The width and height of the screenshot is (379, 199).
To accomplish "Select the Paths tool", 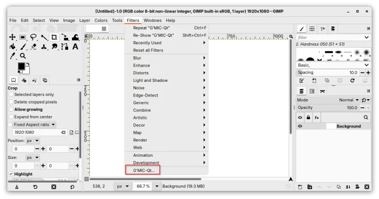I will (65, 47).
